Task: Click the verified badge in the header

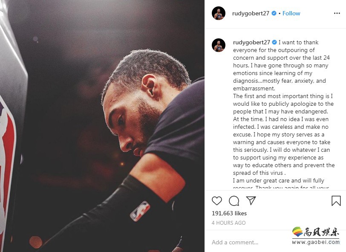Action: (274, 13)
